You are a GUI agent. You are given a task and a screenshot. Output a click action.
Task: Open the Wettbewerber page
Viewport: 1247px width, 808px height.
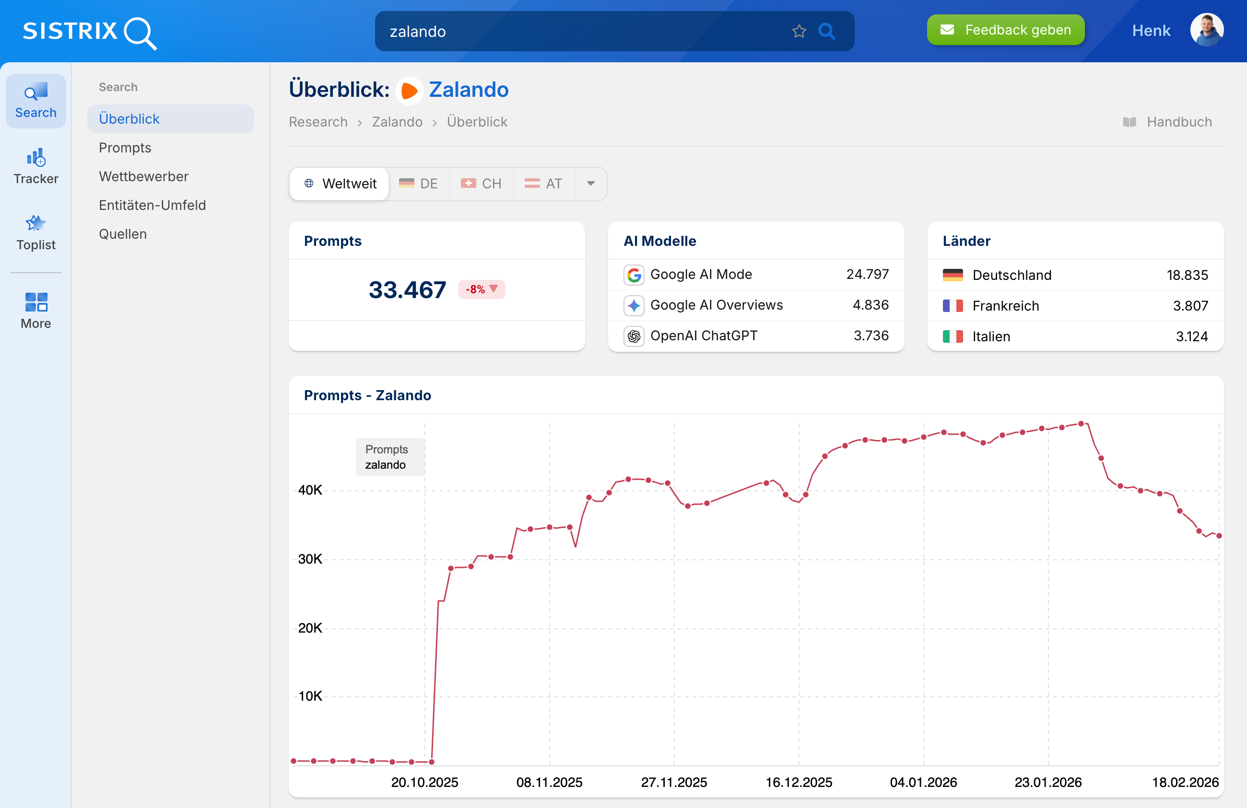point(143,176)
